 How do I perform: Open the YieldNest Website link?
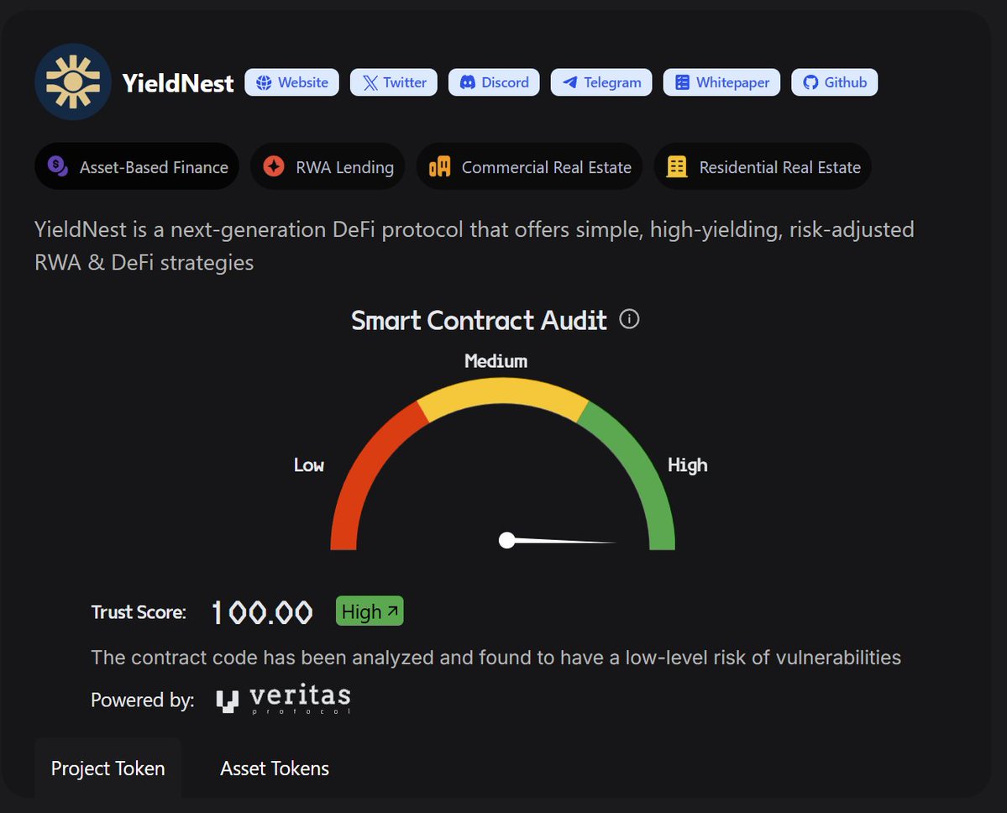pos(291,82)
